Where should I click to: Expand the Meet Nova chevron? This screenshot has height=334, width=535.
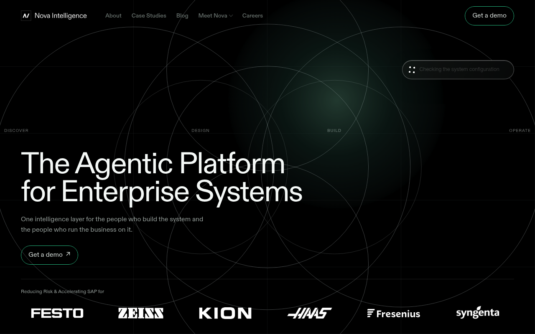(x=231, y=16)
